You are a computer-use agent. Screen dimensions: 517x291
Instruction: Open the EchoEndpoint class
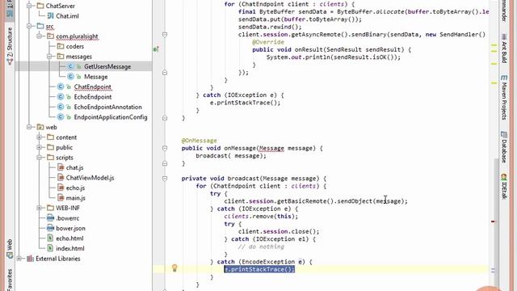tap(93, 97)
